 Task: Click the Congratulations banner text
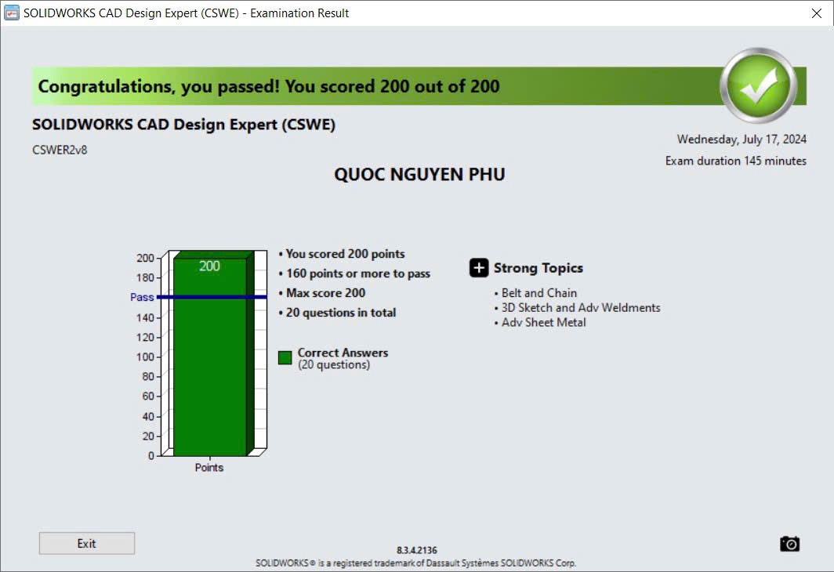pos(269,86)
